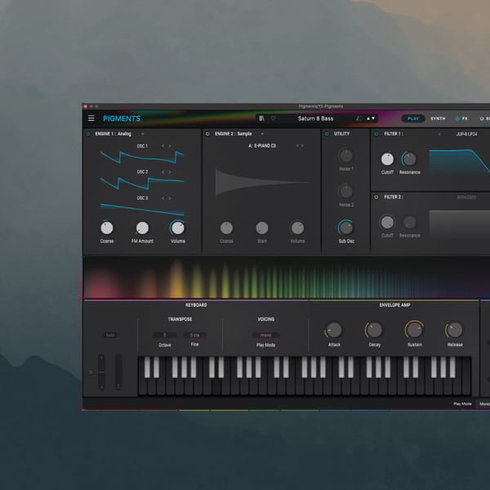
Task: Open the JUP-8 LP24 filter type selector
Action: [466, 134]
